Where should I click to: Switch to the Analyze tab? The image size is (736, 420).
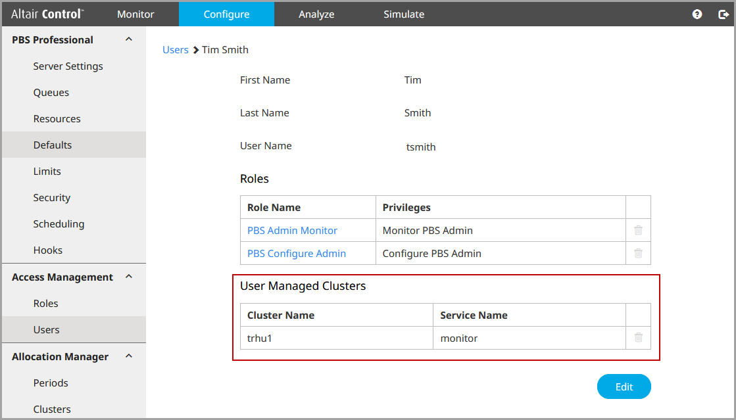(316, 14)
